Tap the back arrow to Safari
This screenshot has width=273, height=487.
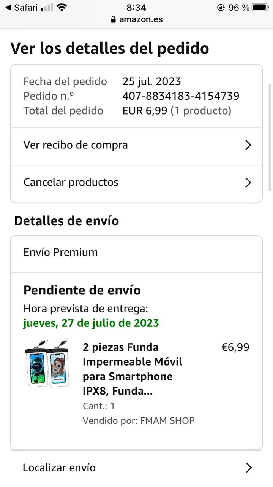8,8
